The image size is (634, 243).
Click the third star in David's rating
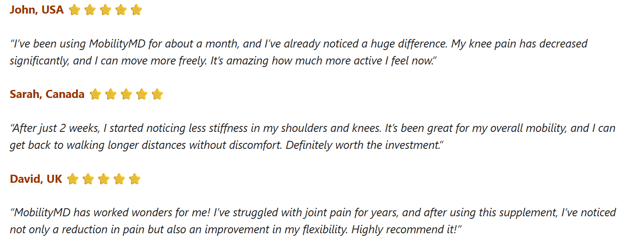tap(104, 179)
